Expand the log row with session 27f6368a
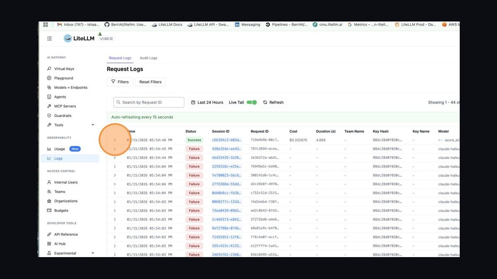 115,184
